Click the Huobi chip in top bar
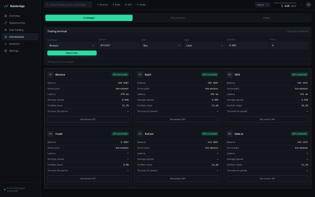The width and height of the screenshot is (315, 197). click(x=141, y=5)
